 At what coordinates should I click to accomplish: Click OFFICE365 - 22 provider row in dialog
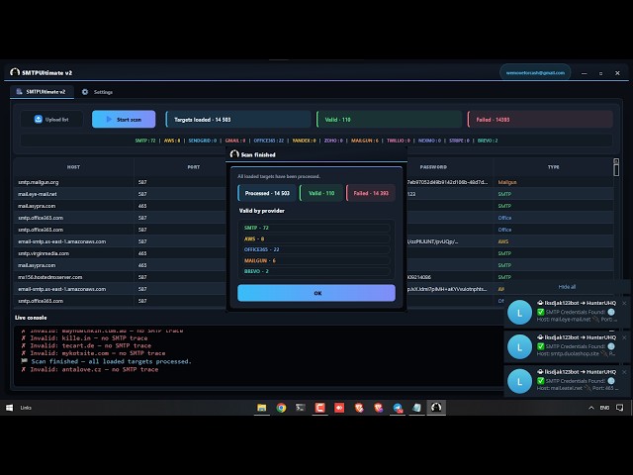pyautogui.click(x=316, y=249)
